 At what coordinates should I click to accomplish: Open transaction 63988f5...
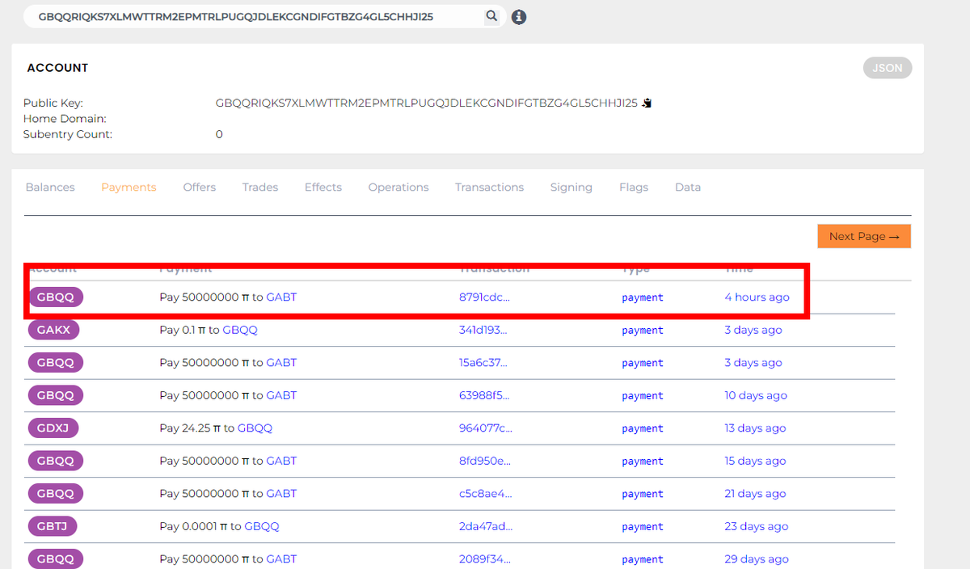coord(484,395)
